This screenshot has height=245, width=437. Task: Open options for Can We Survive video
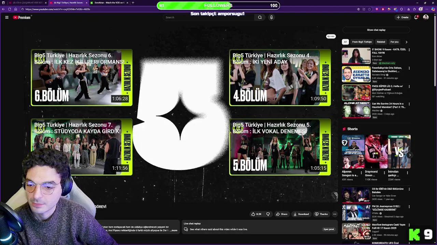pyautogui.click(x=409, y=104)
